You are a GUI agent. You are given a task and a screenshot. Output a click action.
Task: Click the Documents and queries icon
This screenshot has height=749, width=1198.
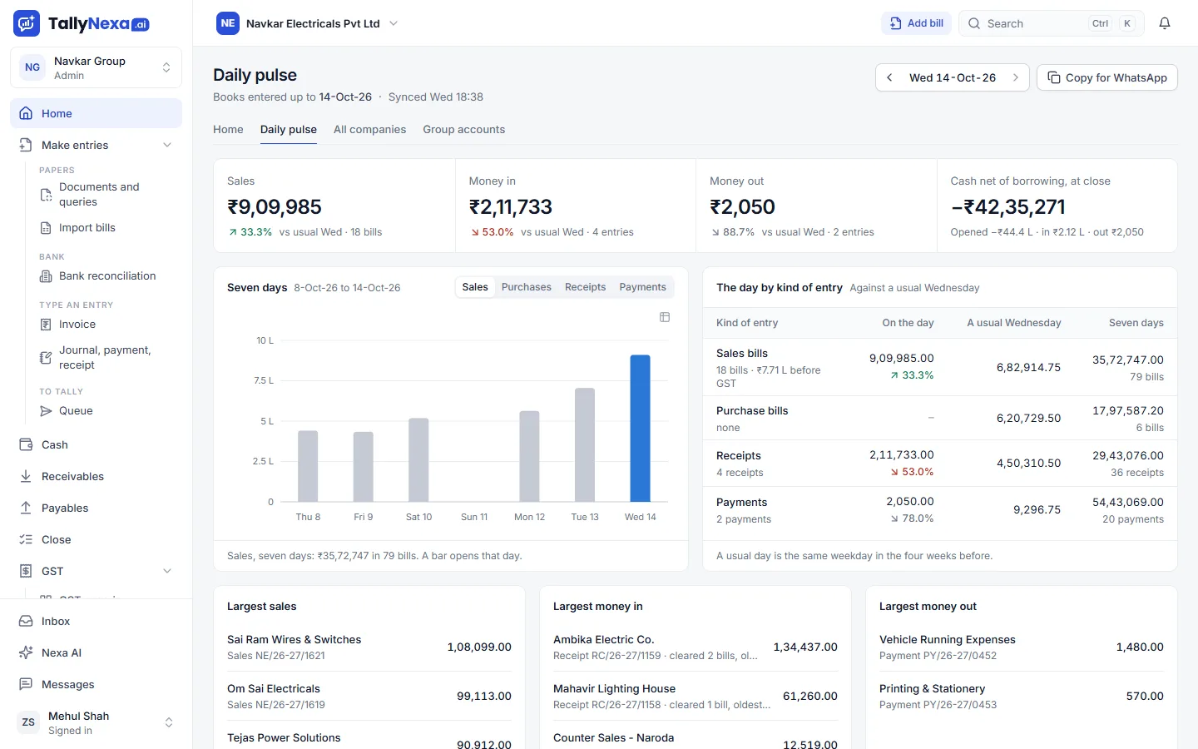click(x=47, y=195)
